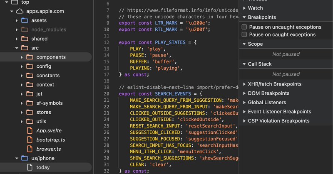Click the today file icon

tap(30, 167)
